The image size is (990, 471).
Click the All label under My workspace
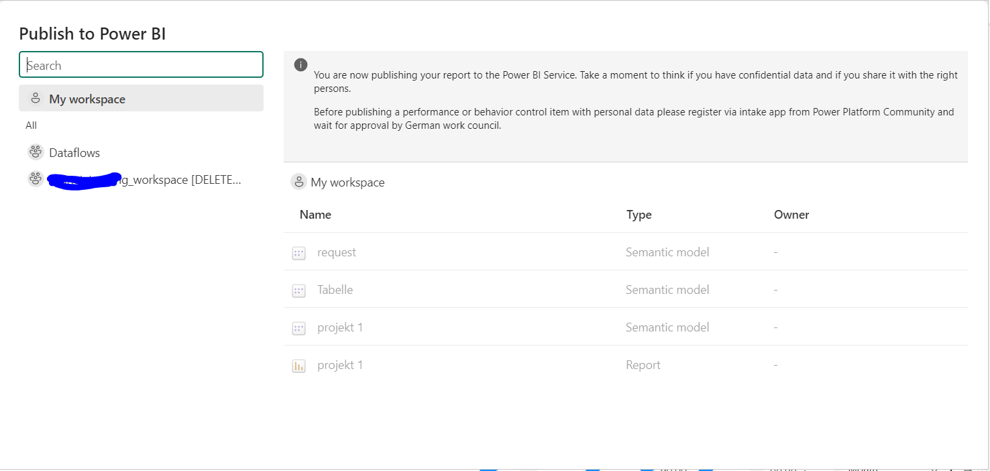32,125
